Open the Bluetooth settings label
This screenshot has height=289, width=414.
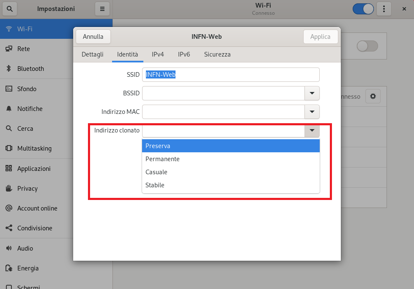coord(30,68)
